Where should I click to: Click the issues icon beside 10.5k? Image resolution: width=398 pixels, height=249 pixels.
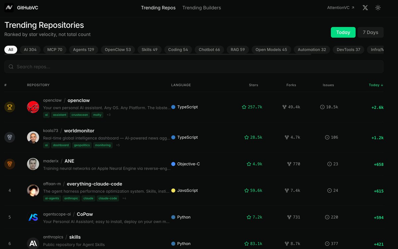tap(322, 107)
